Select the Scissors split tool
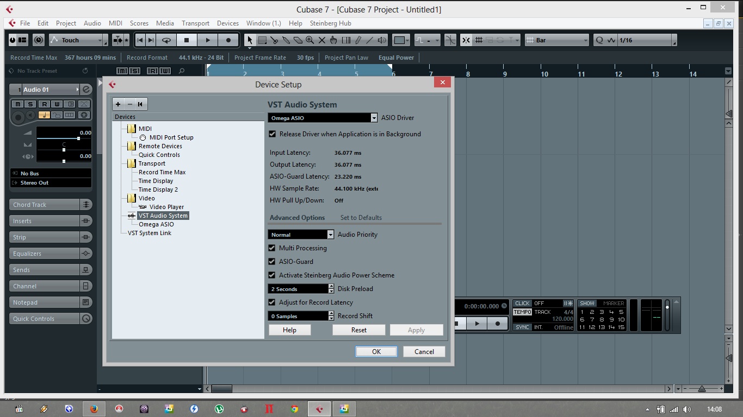Image resolution: width=743 pixels, height=417 pixels. pyautogui.click(x=274, y=40)
